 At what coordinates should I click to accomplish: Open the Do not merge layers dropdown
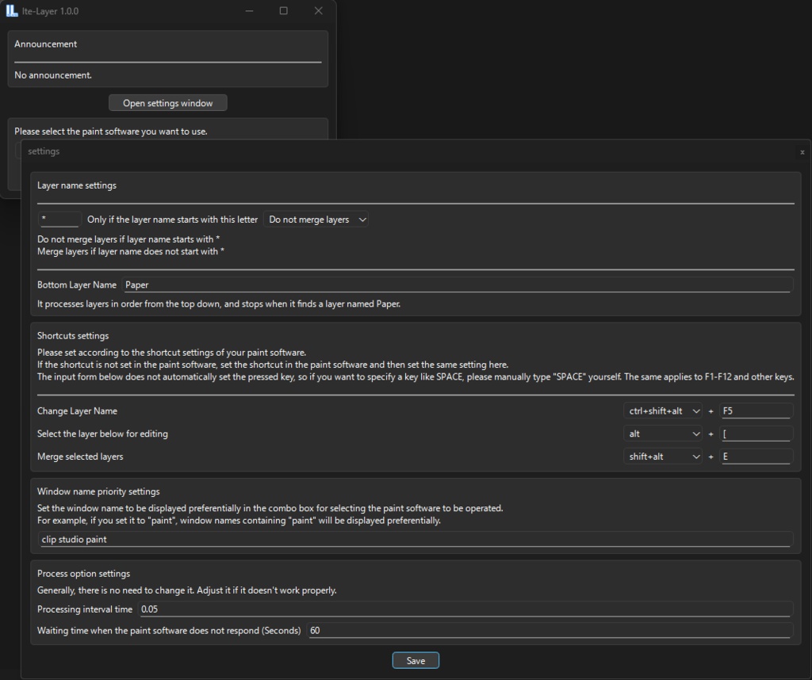[x=316, y=220]
